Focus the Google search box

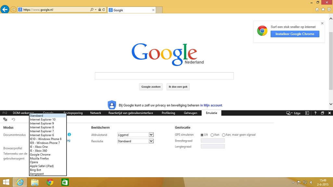[x=164, y=76]
